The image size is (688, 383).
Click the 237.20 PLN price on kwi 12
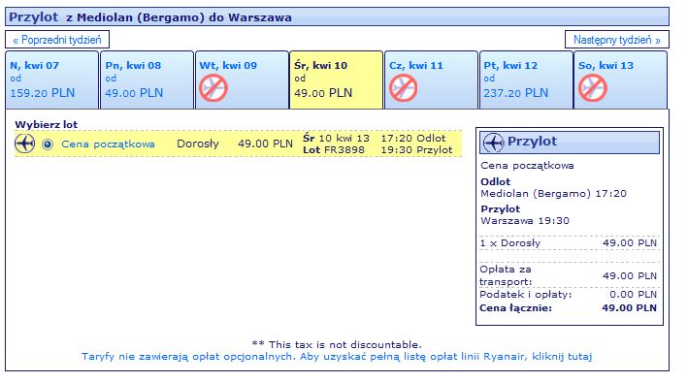point(516,93)
